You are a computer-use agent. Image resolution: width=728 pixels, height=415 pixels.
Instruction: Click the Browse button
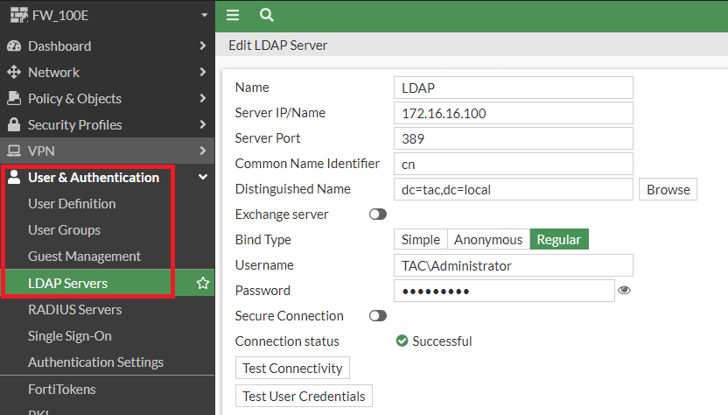click(x=668, y=189)
